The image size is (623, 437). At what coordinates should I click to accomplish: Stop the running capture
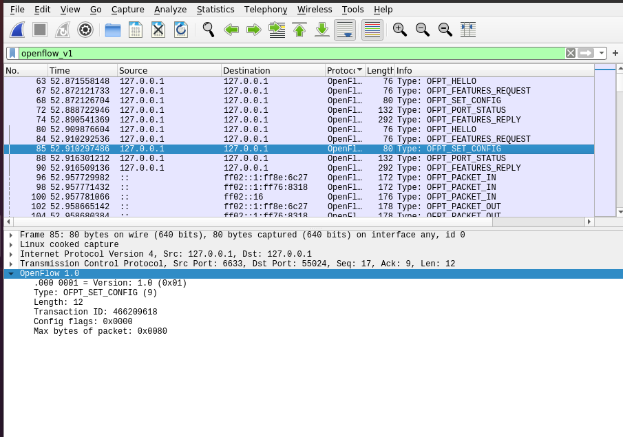click(x=40, y=30)
